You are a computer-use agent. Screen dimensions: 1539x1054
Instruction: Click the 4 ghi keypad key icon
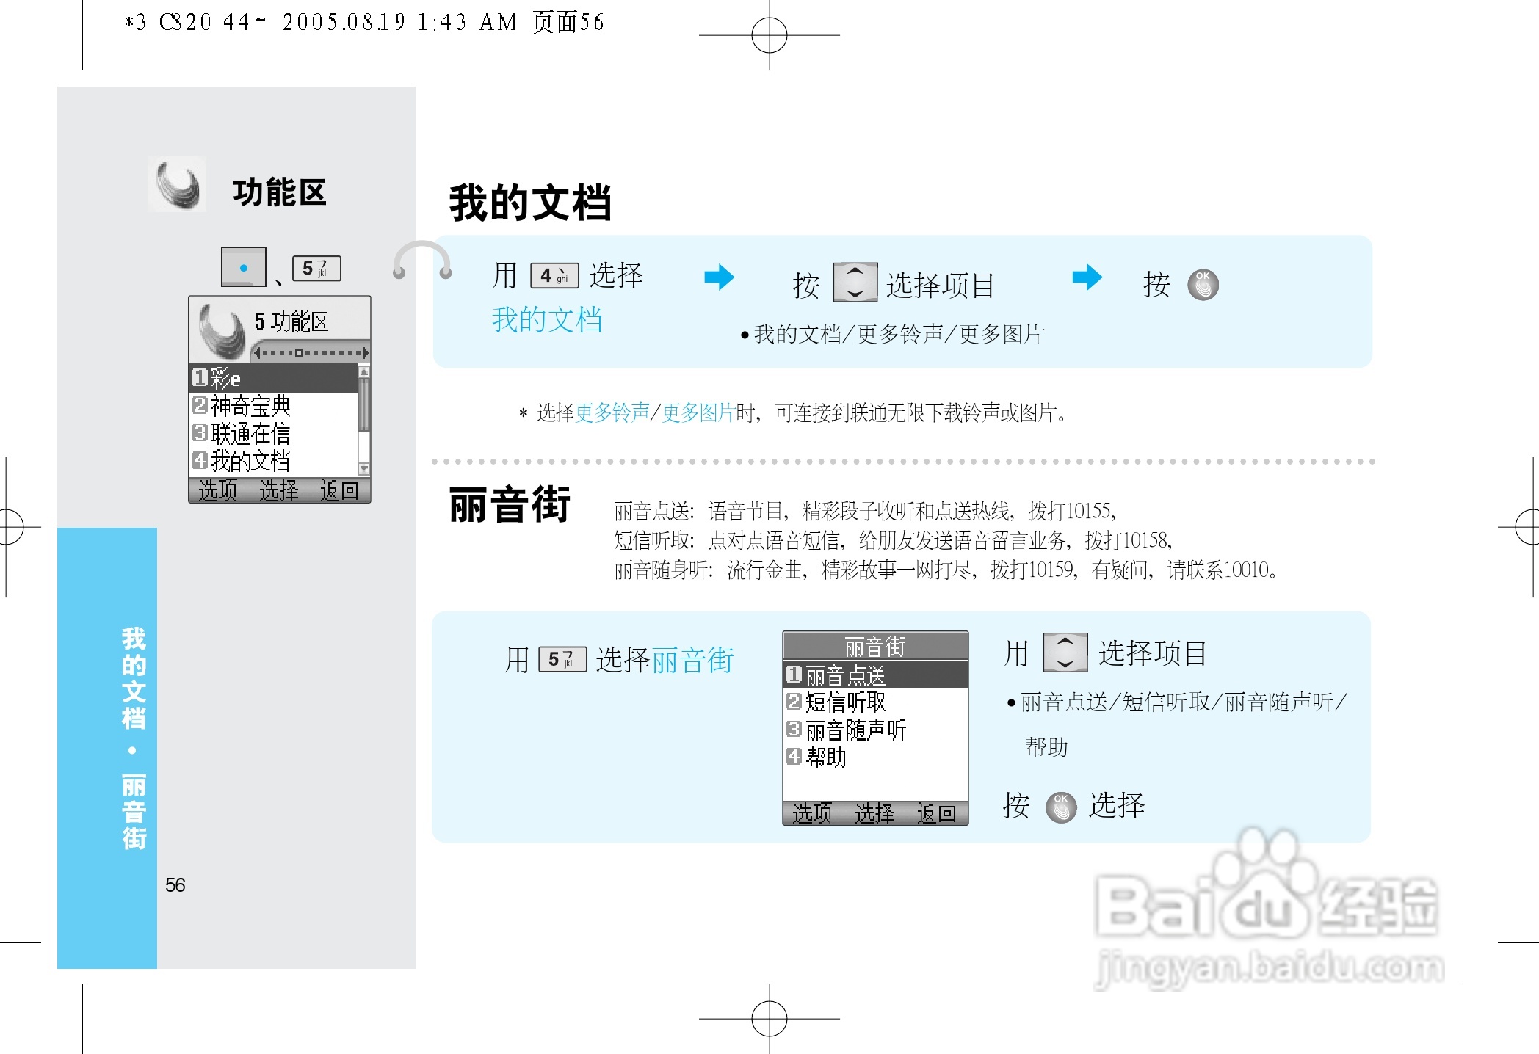554,276
